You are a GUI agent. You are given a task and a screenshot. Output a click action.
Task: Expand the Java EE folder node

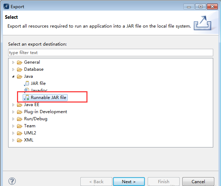(13, 105)
